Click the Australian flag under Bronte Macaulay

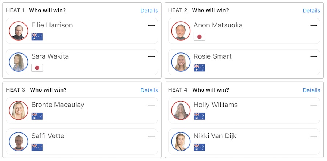click(37, 116)
